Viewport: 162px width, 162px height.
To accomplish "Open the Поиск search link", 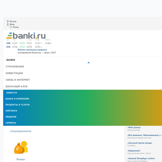I will 16,27.
